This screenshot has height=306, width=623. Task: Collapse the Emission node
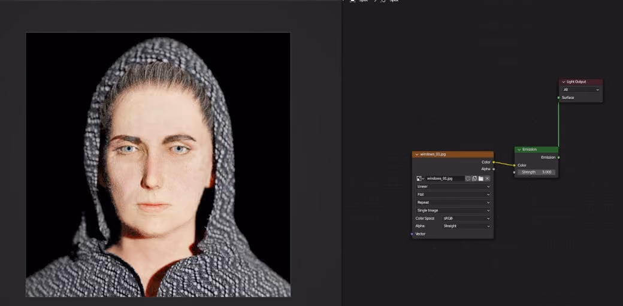coord(519,150)
